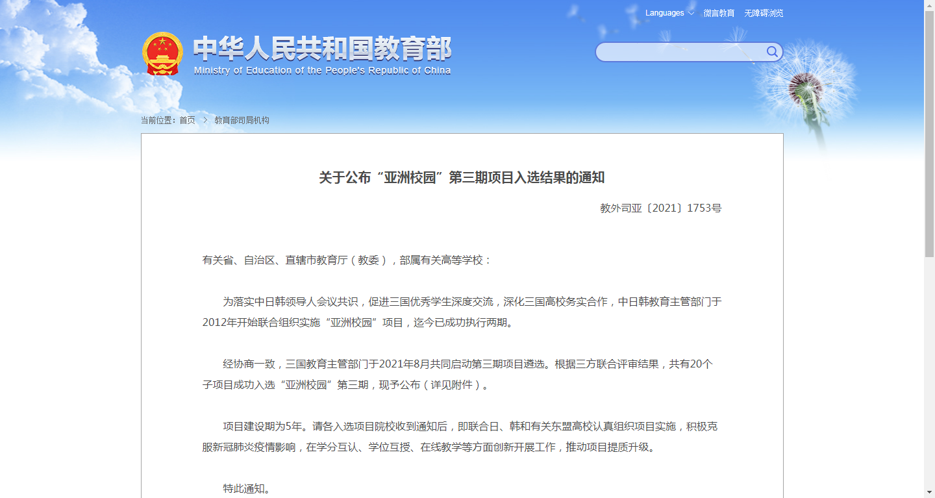This screenshot has height=498, width=935.
Task: Open 教育部司局机构 breadcrumb link
Action: (242, 120)
